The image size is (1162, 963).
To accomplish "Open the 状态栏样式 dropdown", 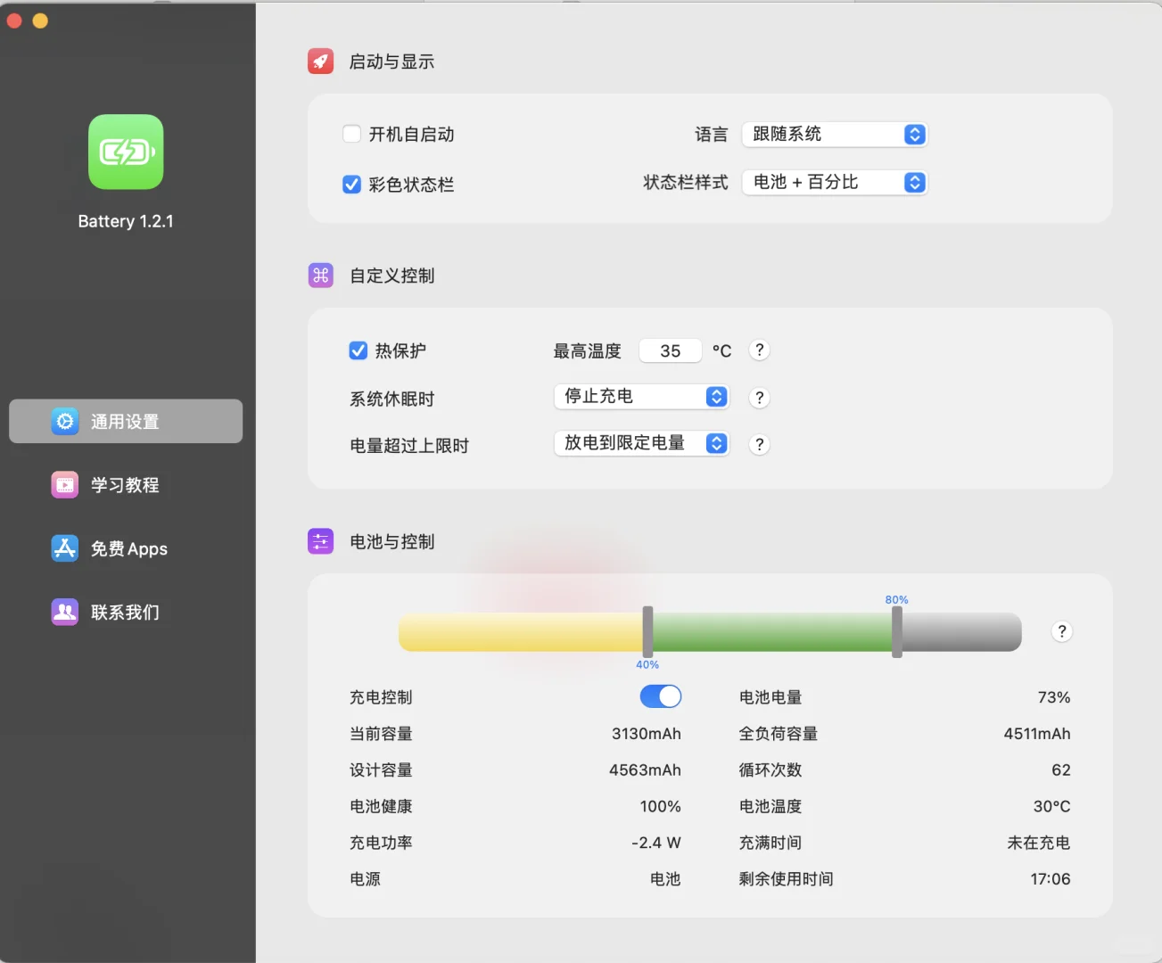I will pyautogui.click(x=834, y=182).
